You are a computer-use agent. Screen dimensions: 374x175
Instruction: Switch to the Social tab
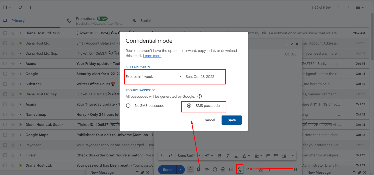point(145,21)
